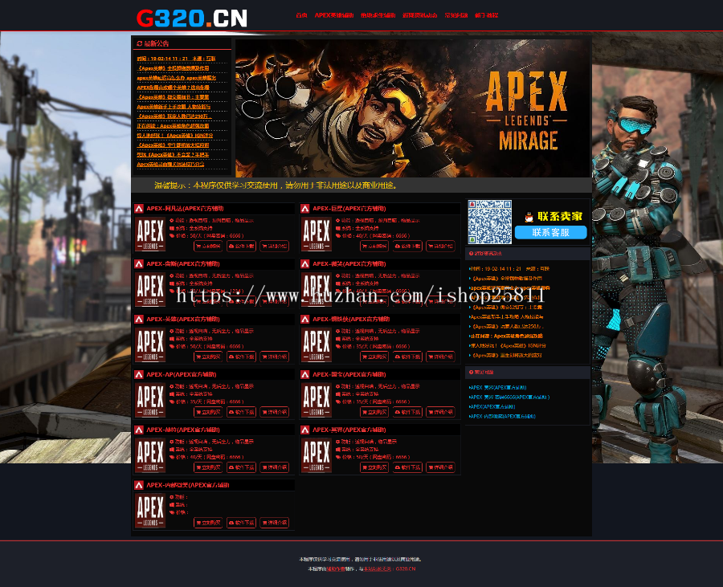Screen dimensions: 723x587
Task: Click 软件下载 for APEX-钢铁侠
Action: click(407, 357)
